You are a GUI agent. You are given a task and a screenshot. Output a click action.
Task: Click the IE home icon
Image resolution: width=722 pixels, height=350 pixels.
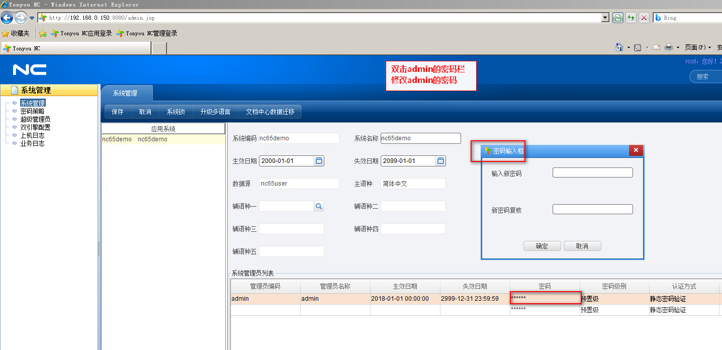[x=619, y=47]
